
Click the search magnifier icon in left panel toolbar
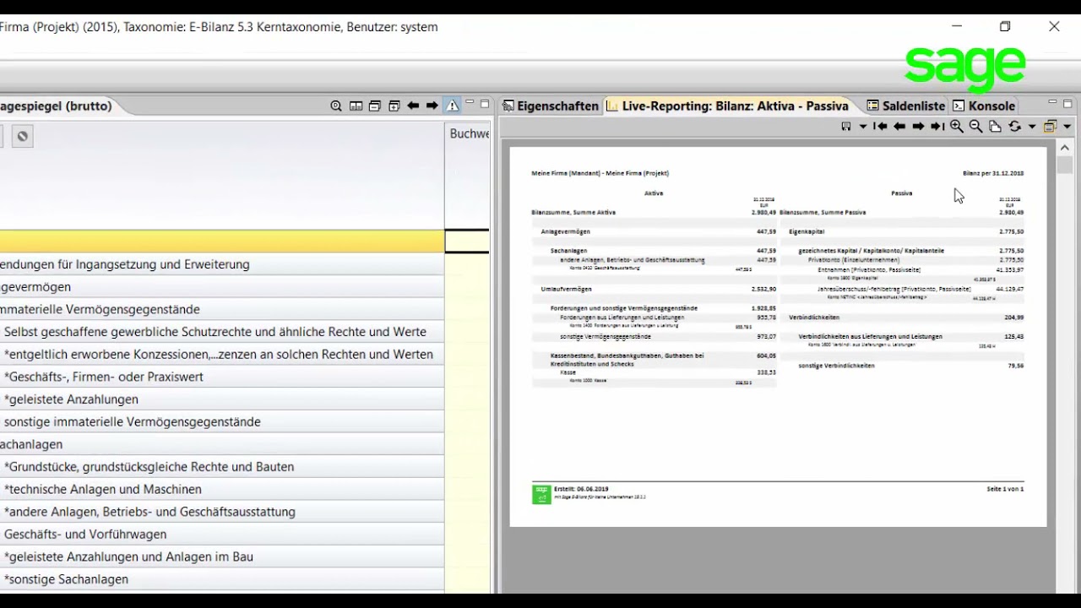(x=336, y=106)
